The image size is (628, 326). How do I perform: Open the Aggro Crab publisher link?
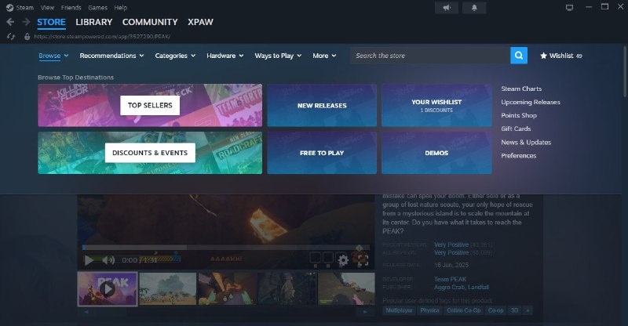tap(450, 287)
